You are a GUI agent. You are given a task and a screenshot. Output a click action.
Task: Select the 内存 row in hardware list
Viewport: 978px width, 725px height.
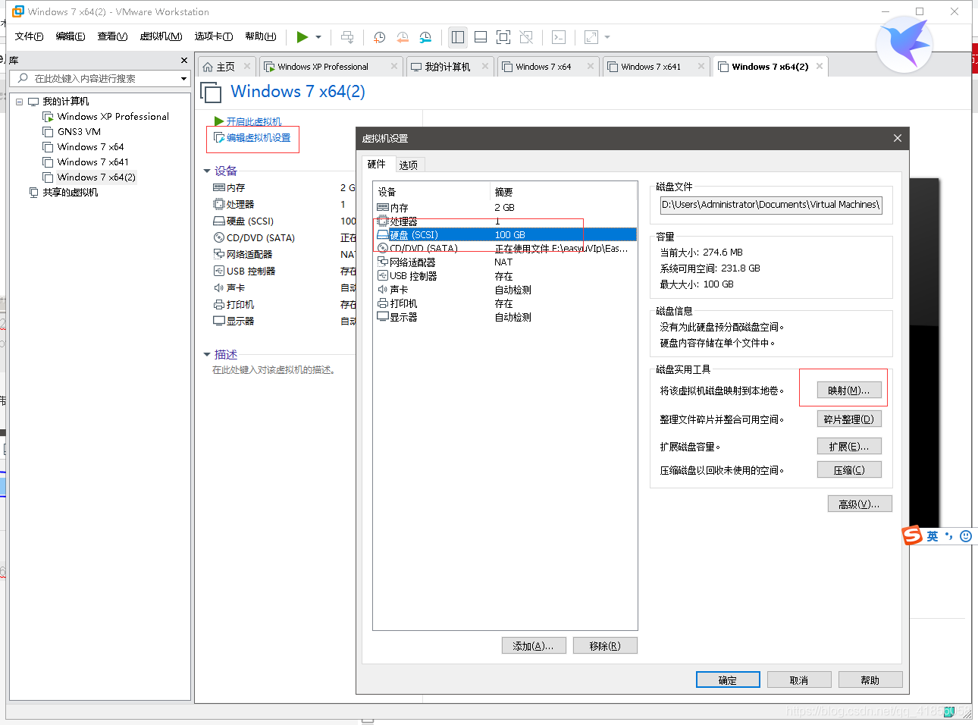(506, 208)
